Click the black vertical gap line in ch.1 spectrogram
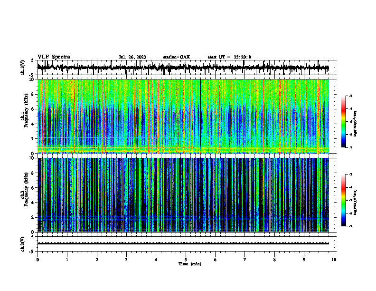This screenshot has width=376, height=291. click(x=200, y=116)
